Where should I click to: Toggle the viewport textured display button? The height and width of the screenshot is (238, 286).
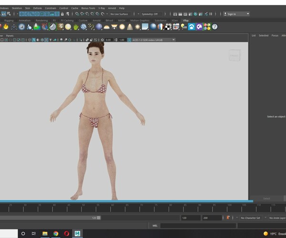(47, 40)
